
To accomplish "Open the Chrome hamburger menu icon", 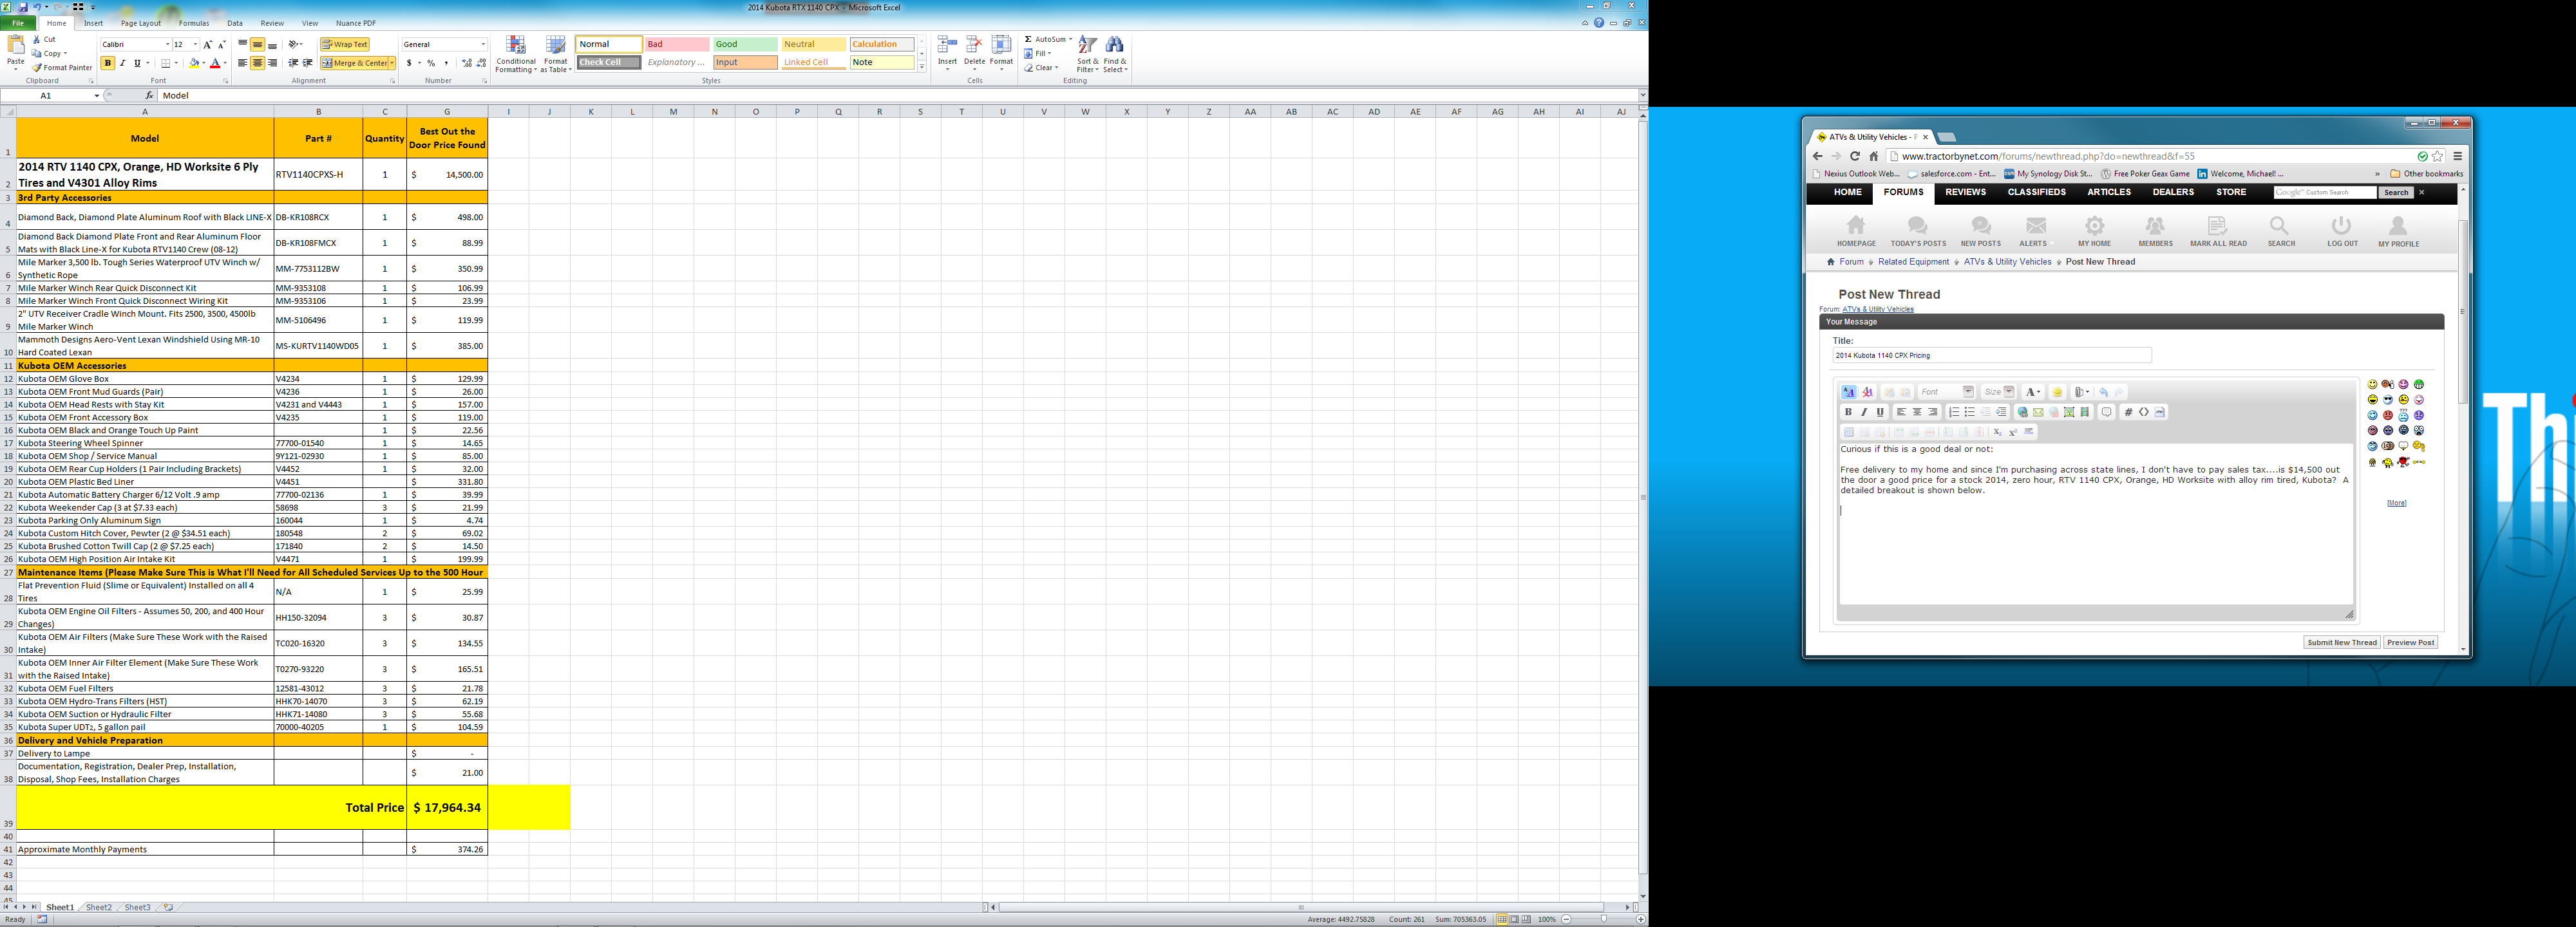I will (2457, 156).
